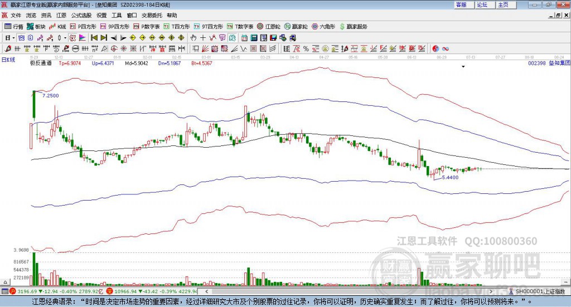Select the crosshair cursor tool

point(203,38)
